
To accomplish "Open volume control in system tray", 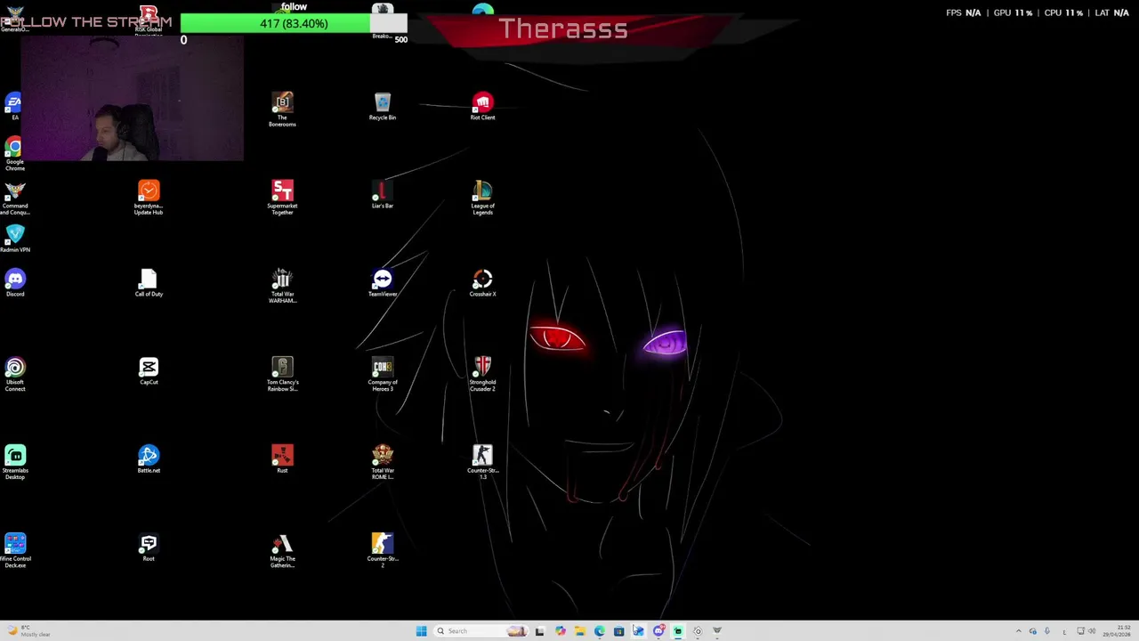I will pos(1092,631).
